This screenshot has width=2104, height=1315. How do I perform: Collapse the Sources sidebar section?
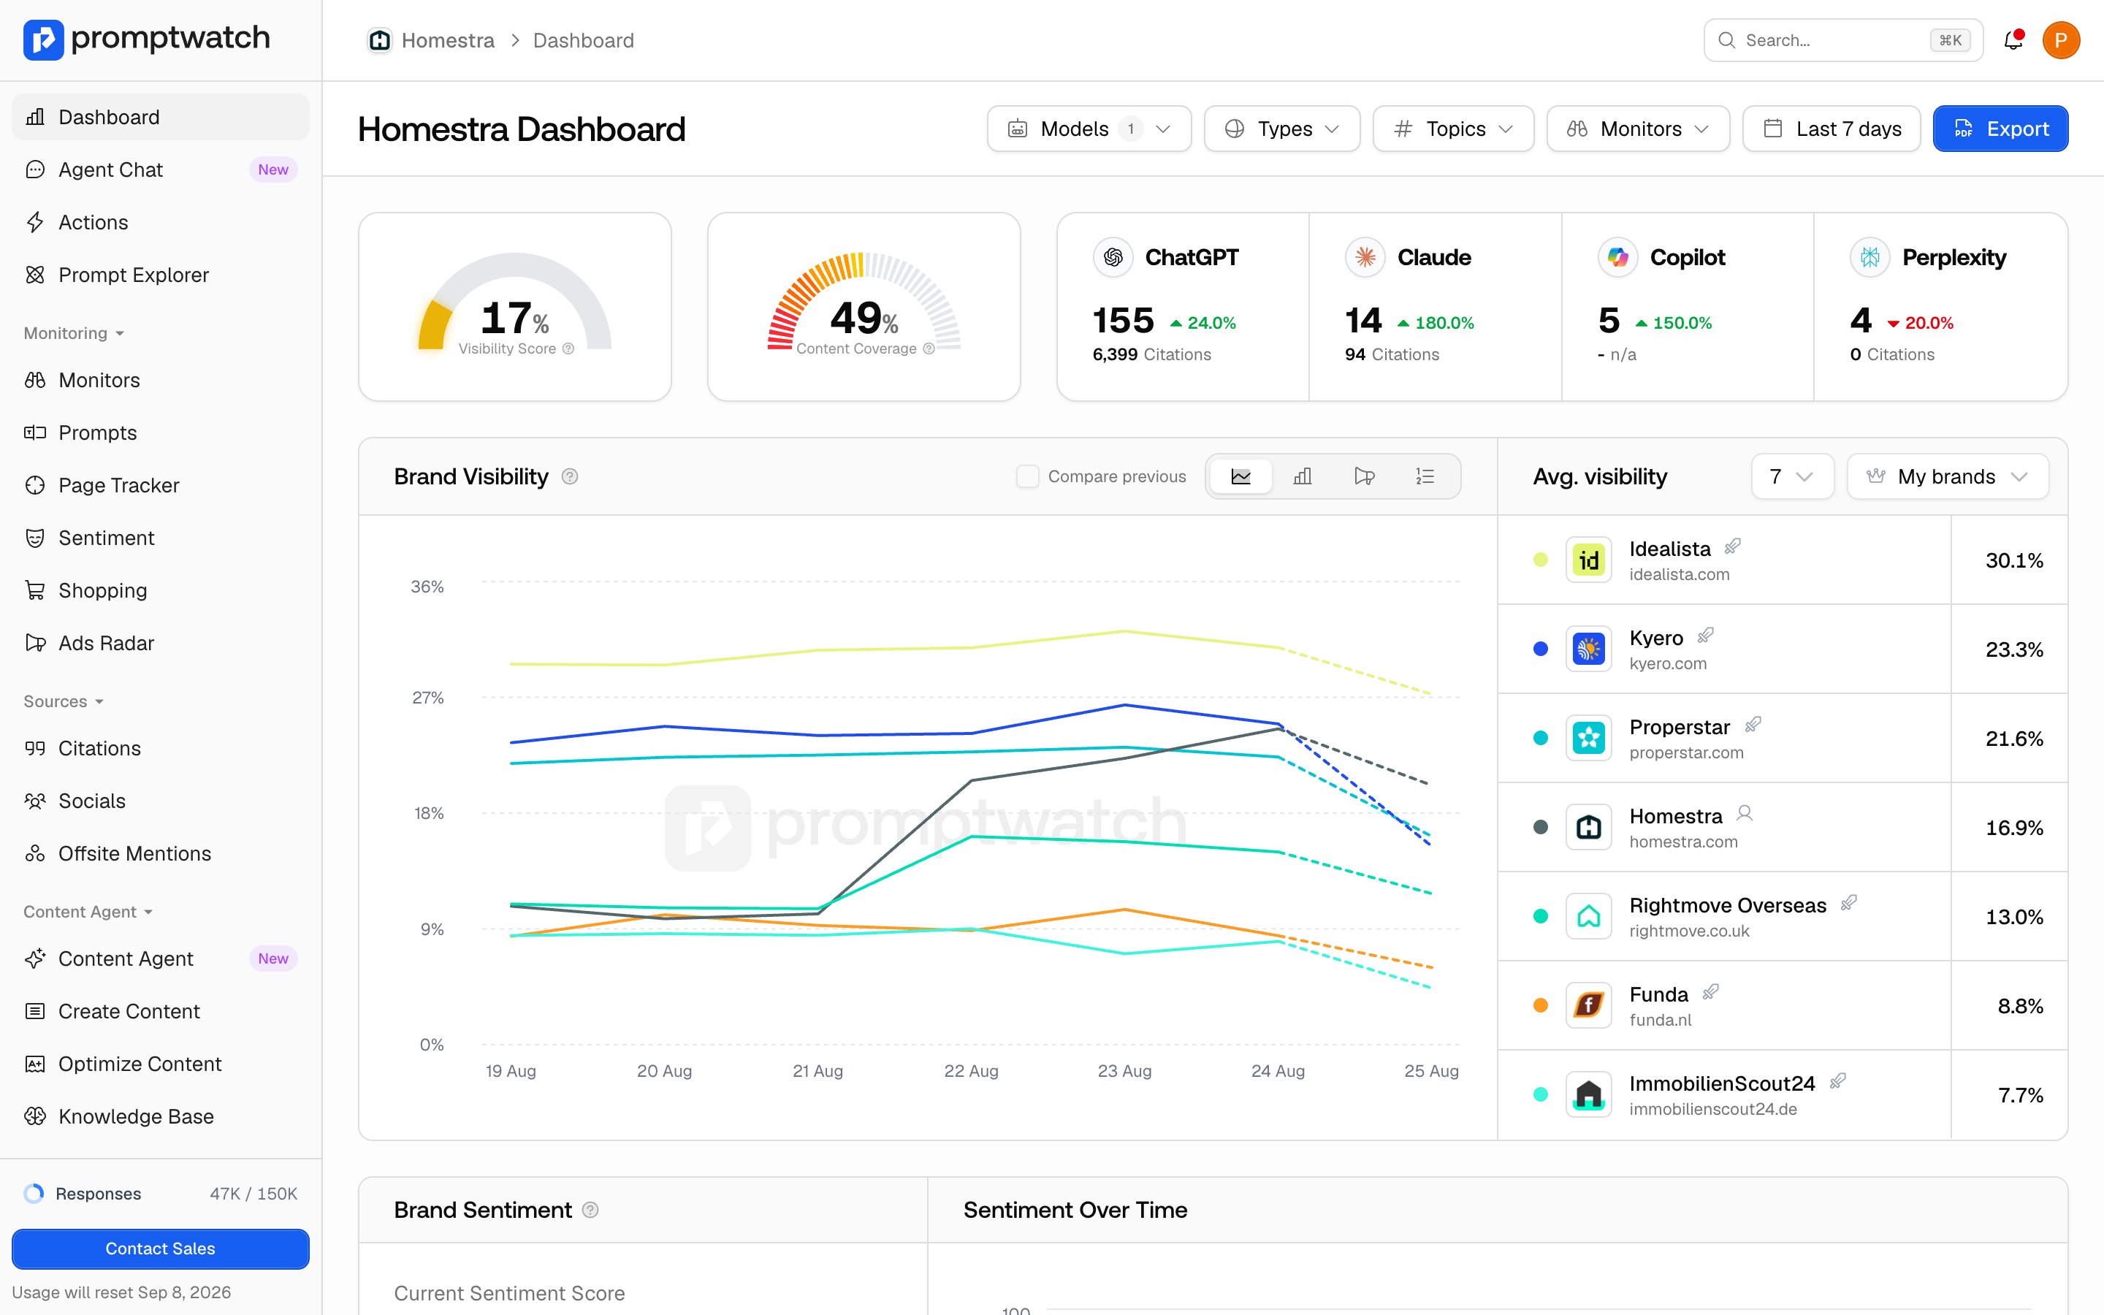(64, 701)
